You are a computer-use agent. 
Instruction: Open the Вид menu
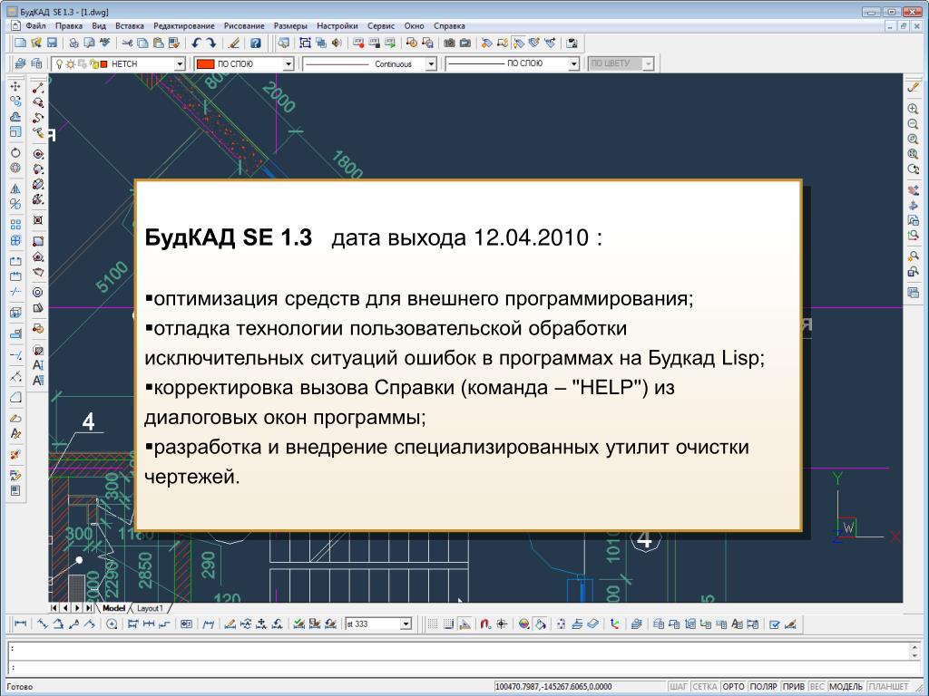[99, 26]
